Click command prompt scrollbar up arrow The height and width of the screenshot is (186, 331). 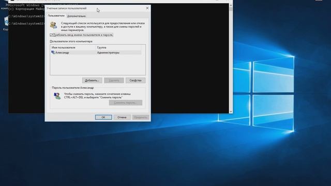(x=231, y=5)
